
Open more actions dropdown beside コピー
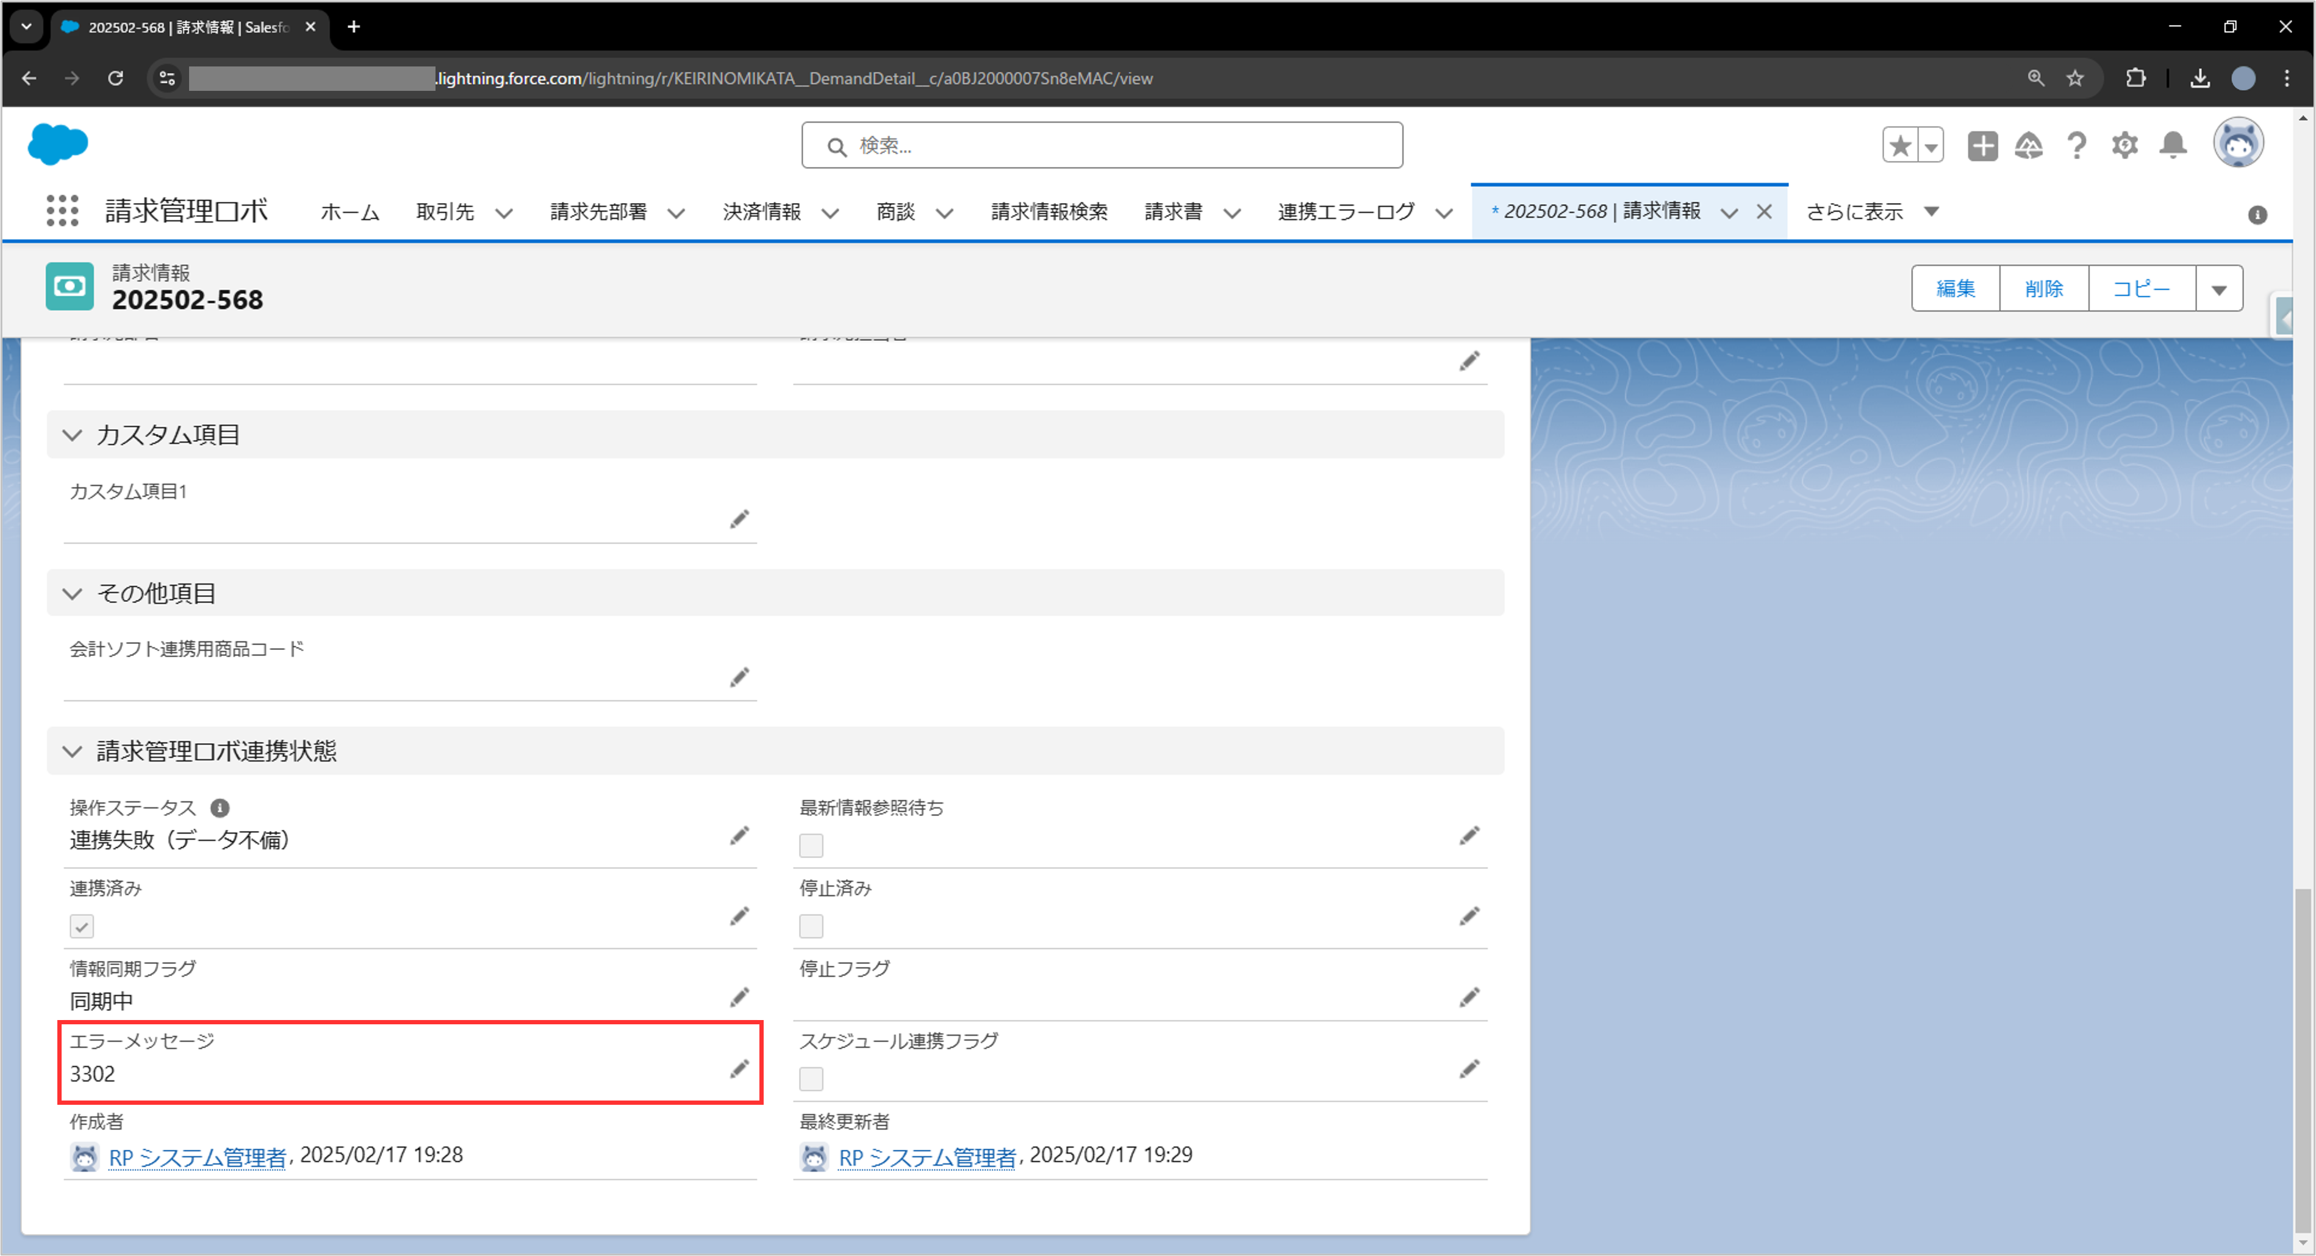(x=2219, y=289)
